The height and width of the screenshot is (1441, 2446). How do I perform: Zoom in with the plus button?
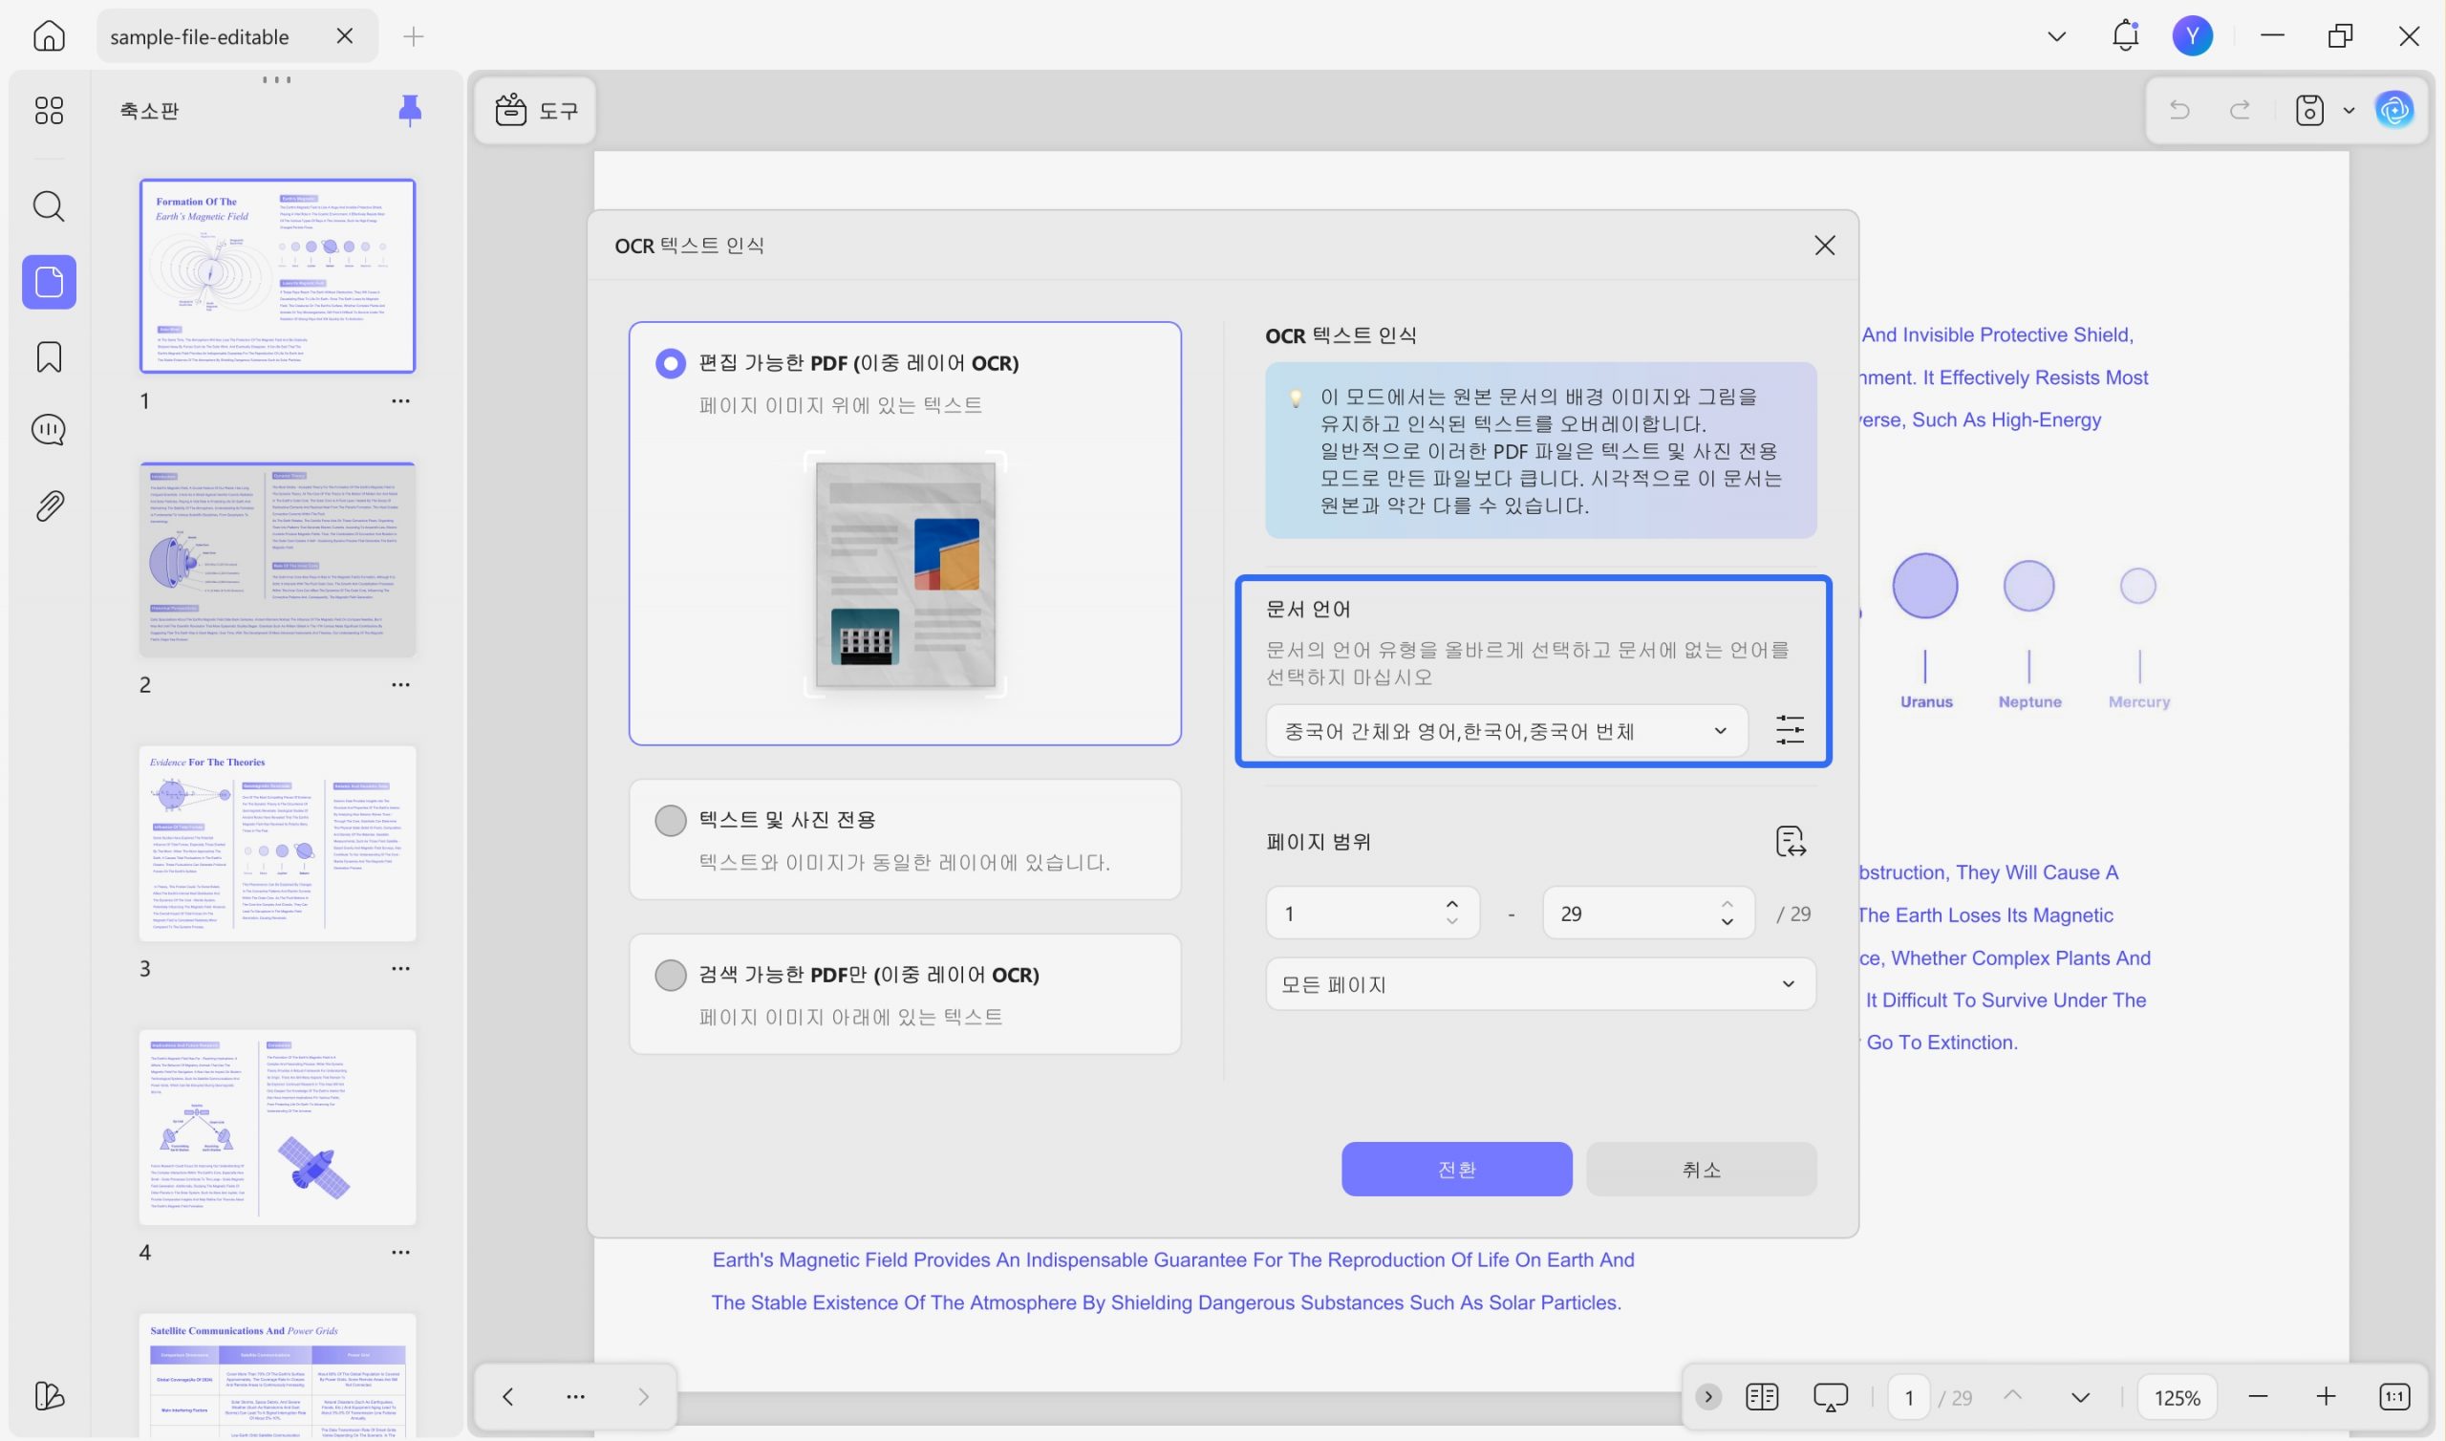2326,1396
